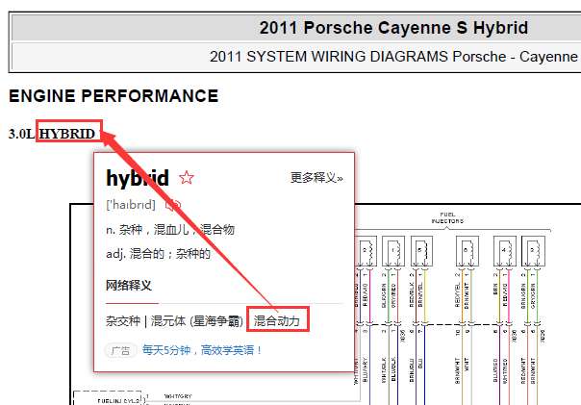Click the 2011 SYSTEM WIRING DIAGRAMS subtitle

(393, 57)
